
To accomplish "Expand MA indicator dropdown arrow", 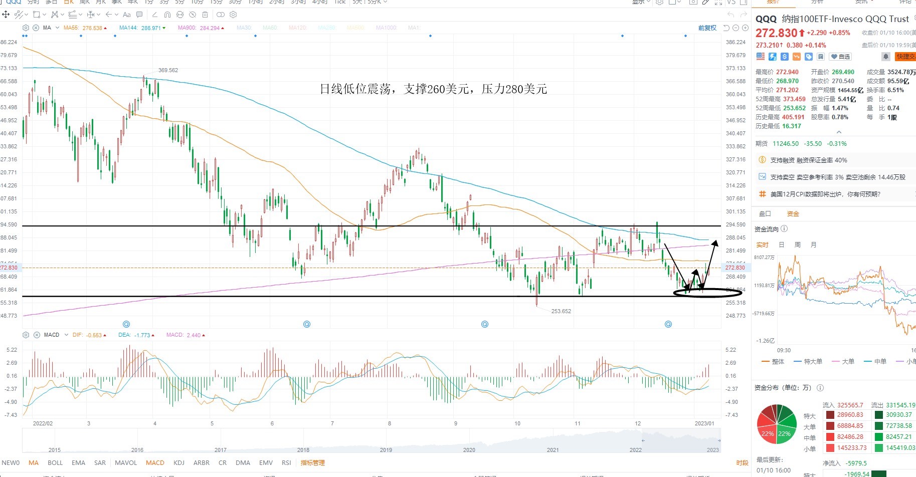I will [x=58, y=28].
